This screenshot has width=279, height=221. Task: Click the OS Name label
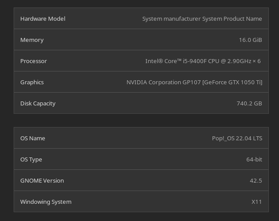point(33,138)
